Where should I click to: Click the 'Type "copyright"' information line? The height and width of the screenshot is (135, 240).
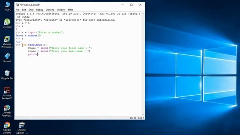[65, 20]
